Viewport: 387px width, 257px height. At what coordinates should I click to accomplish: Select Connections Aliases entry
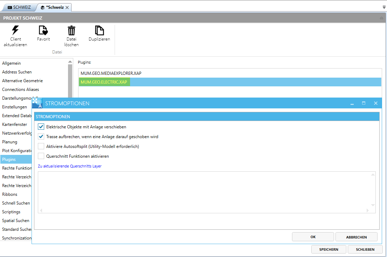(x=20, y=90)
